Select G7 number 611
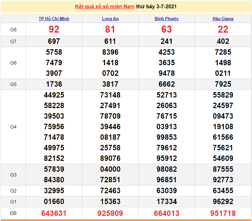 click(110, 41)
